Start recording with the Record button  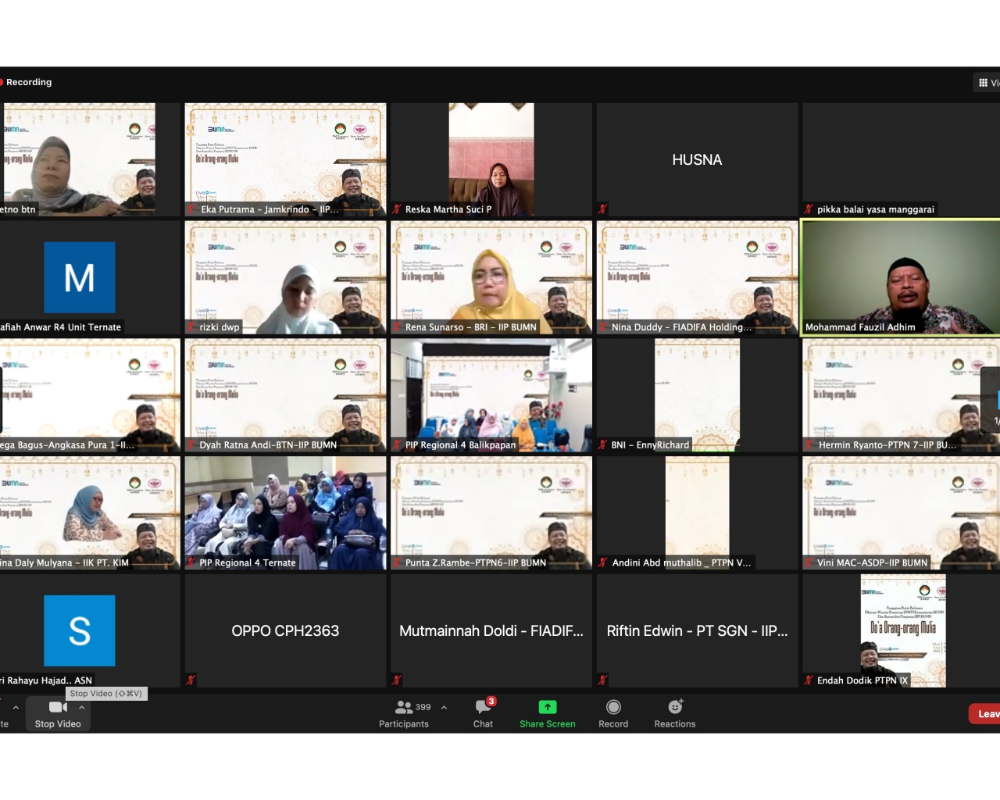tap(613, 713)
